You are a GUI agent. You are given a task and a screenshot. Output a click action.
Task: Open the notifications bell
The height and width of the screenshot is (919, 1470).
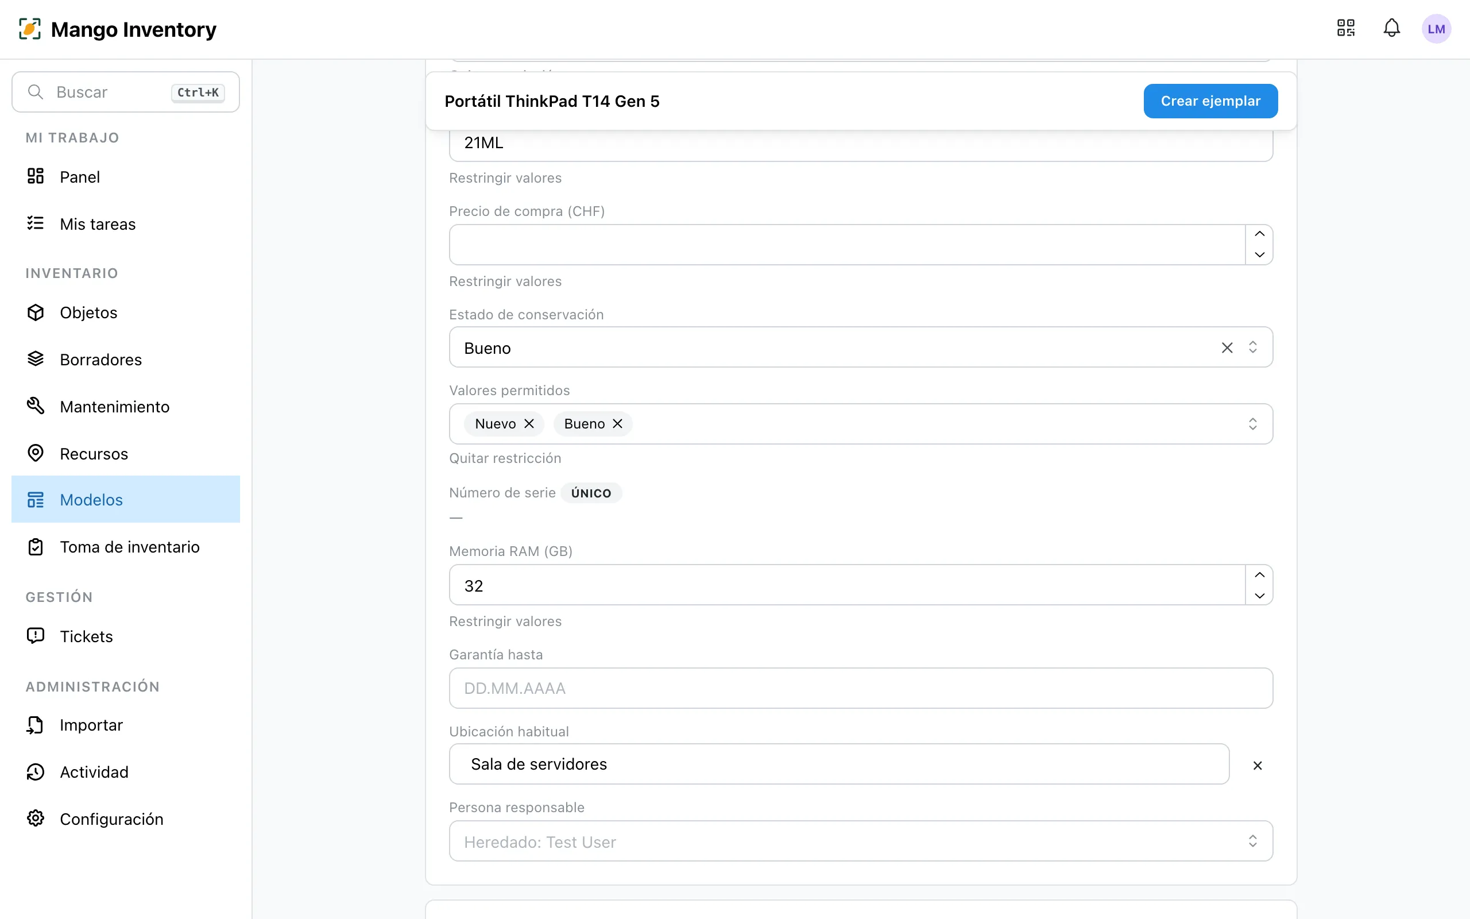click(1391, 28)
